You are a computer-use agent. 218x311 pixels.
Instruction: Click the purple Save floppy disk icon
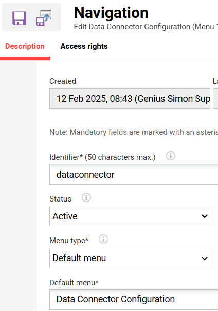[x=19, y=18]
